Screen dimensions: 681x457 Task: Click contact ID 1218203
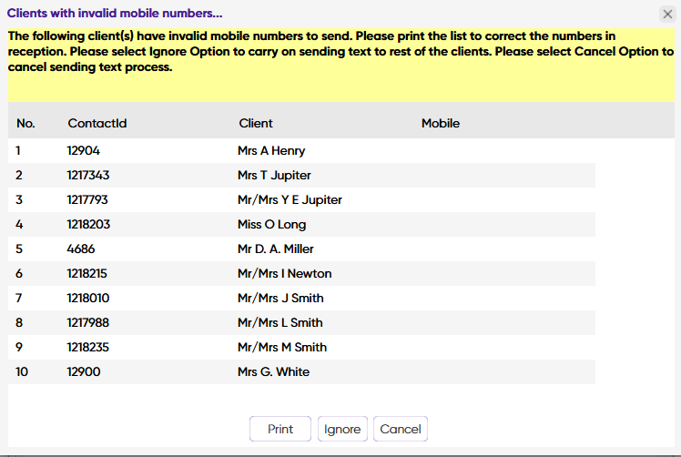point(88,224)
